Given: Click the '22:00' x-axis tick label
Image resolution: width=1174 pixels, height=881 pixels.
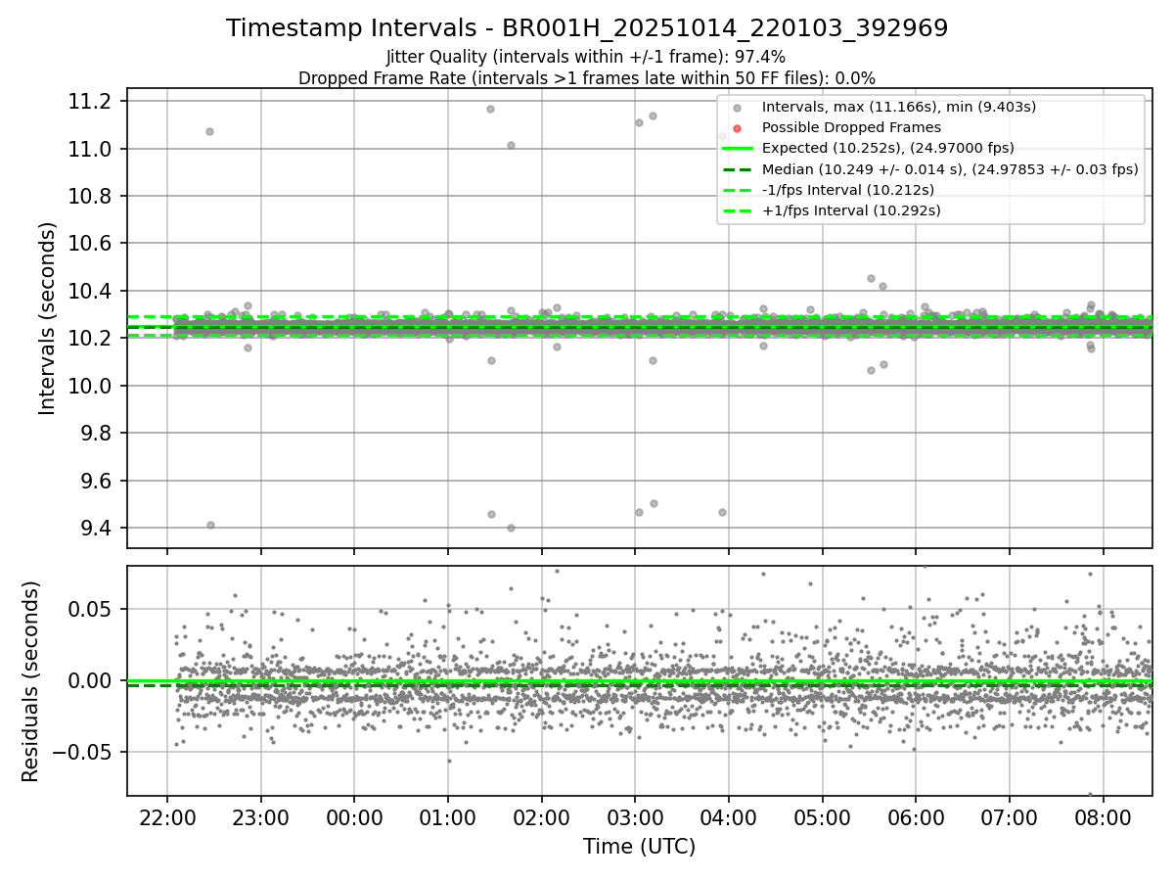Looking at the screenshot, I should tap(167, 817).
